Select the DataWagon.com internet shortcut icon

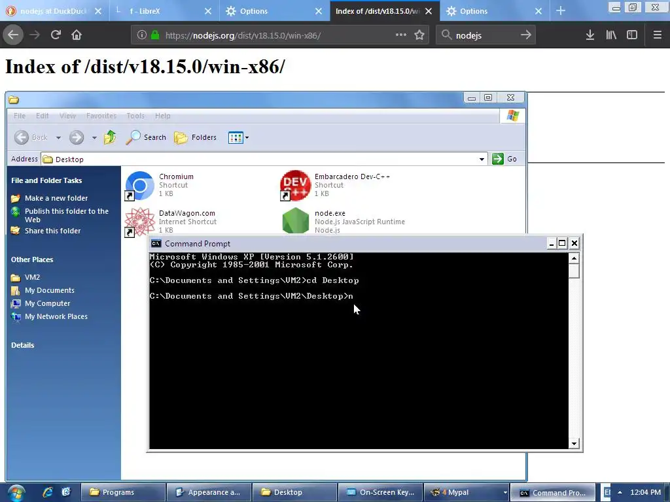[140, 222]
